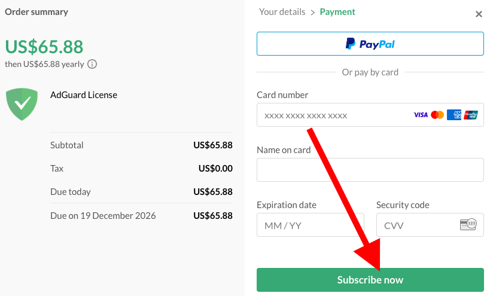Click the Mastercard logo icon

click(x=437, y=115)
